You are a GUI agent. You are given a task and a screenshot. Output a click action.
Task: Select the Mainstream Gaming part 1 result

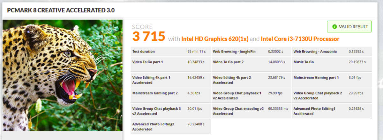click(x=331, y=78)
